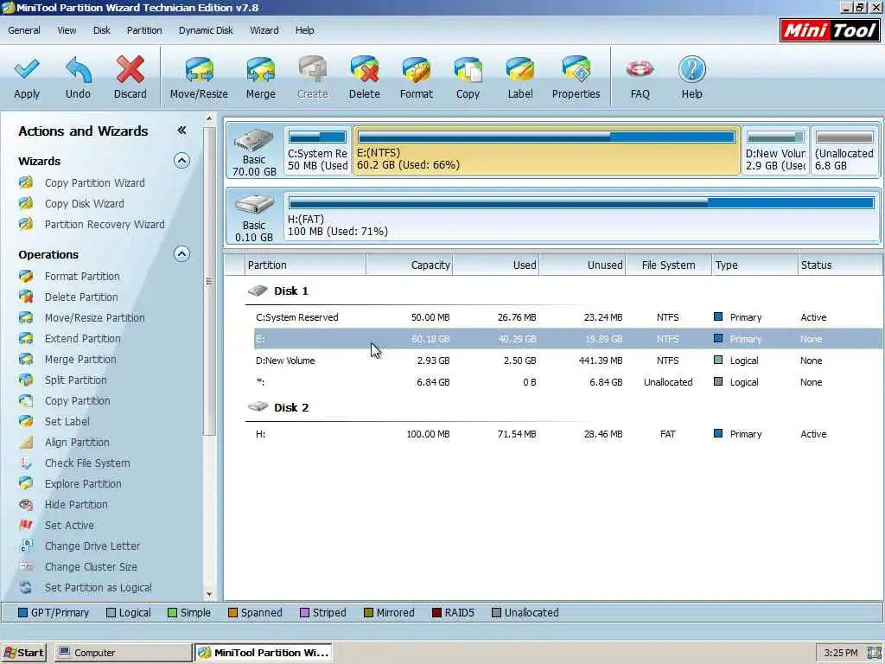Click the Discard red X icon
This screenshot has height=664, width=885.
tap(130, 70)
